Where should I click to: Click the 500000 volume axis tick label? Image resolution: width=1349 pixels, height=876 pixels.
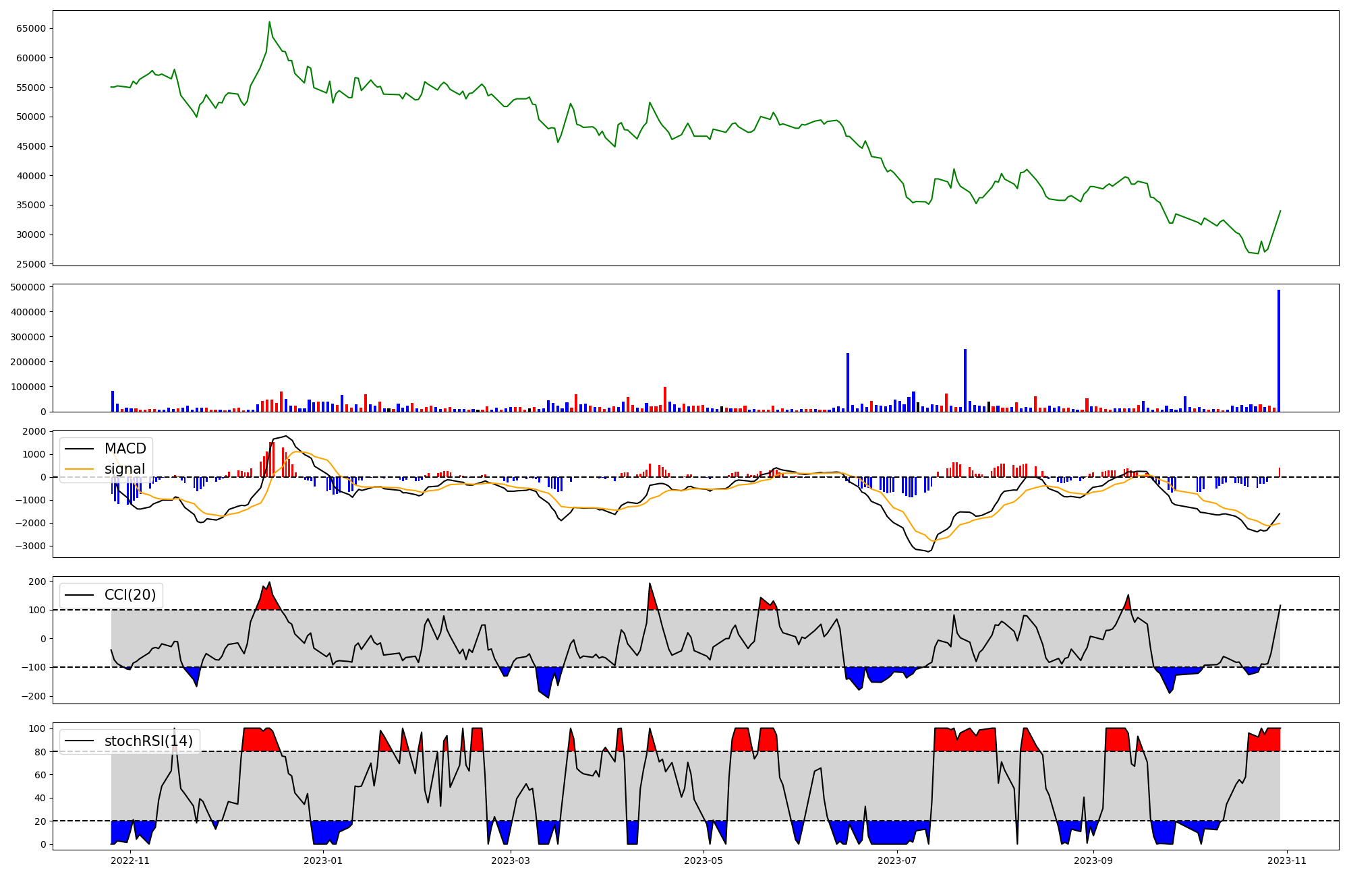point(27,288)
